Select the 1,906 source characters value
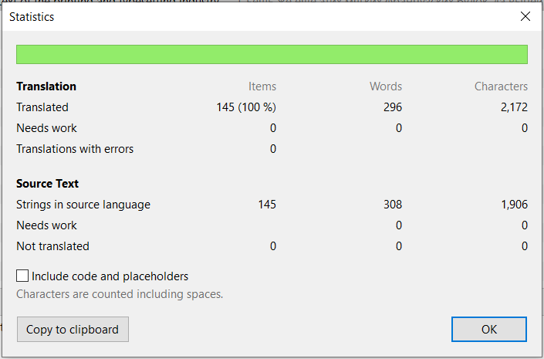The image size is (544, 359). (x=513, y=205)
